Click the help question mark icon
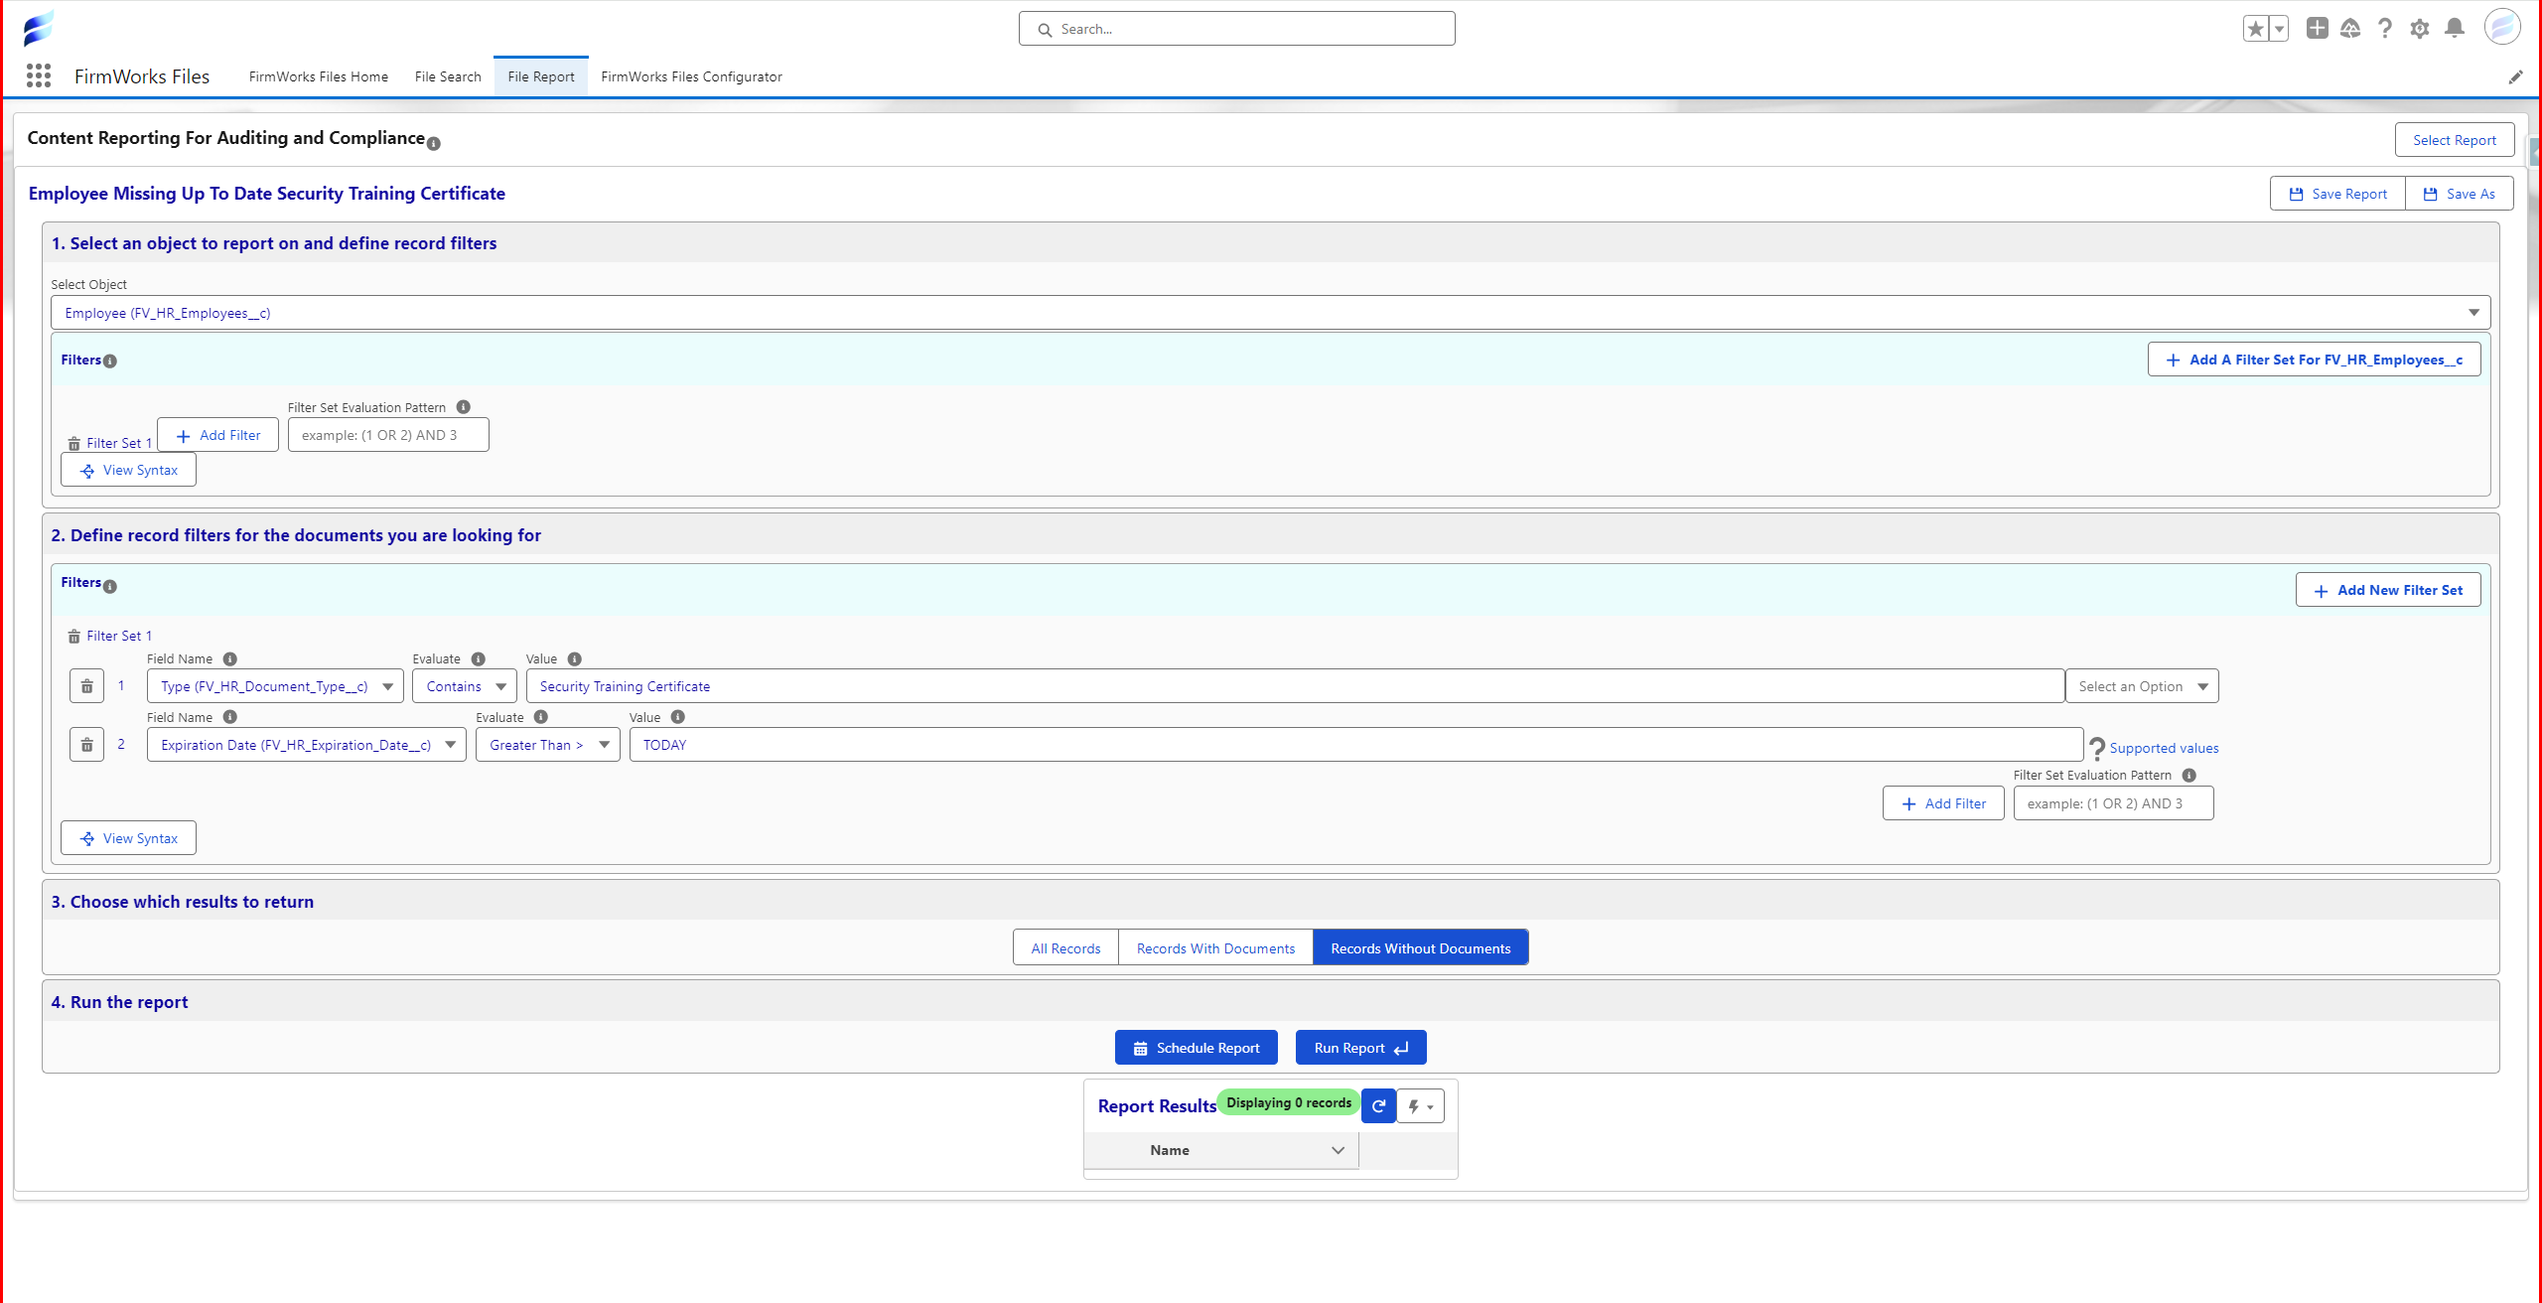Image resolution: width=2542 pixels, height=1303 pixels. tap(2384, 28)
